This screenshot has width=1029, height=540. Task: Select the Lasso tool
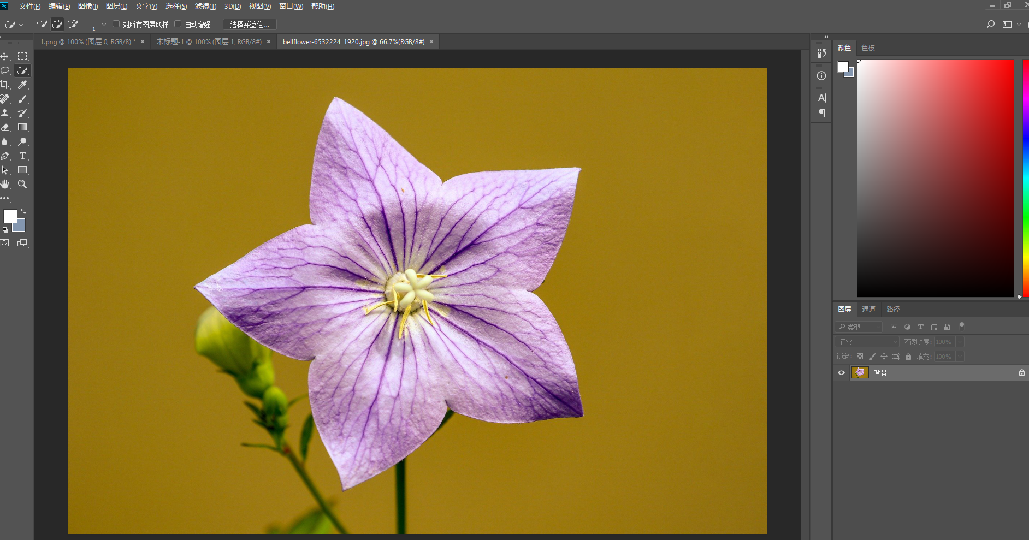(5, 70)
